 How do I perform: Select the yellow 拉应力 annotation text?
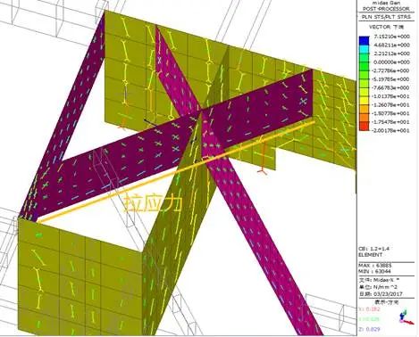(x=152, y=203)
